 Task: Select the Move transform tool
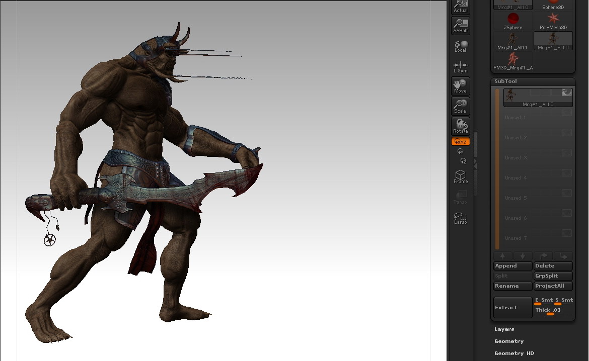(460, 85)
